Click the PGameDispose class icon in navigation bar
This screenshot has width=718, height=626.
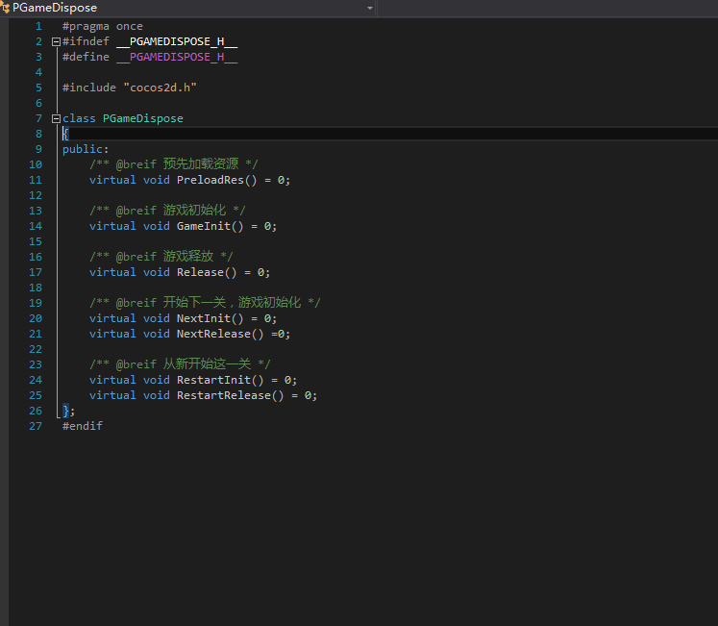click(x=5, y=8)
